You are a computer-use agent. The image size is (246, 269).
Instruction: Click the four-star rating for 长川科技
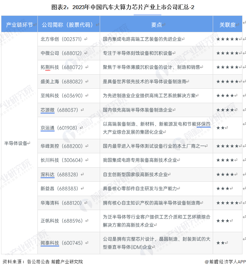tap(225, 160)
